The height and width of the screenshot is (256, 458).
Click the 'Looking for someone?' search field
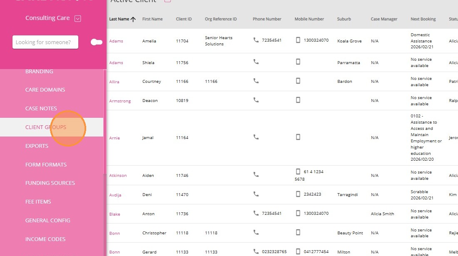pyautogui.click(x=45, y=42)
